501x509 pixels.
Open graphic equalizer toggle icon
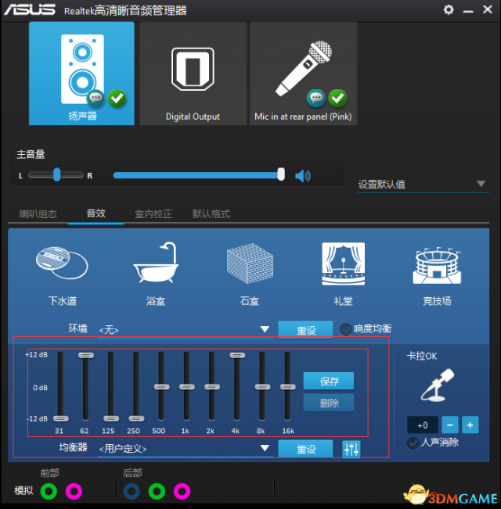[x=351, y=450]
